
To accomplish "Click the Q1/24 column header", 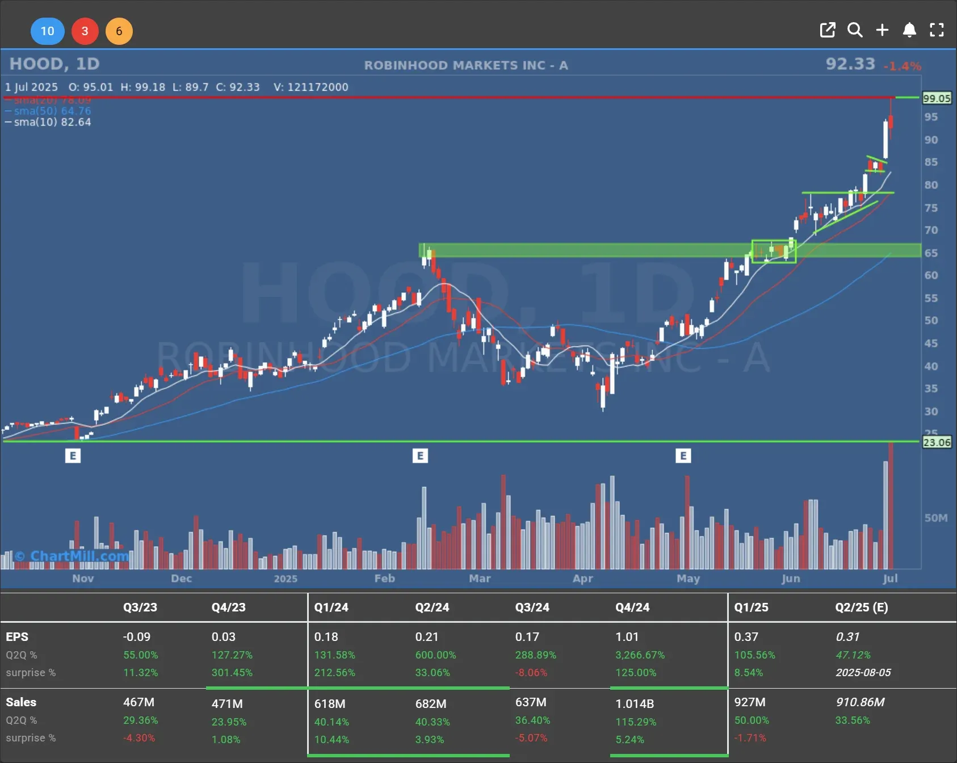I will (x=331, y=607).
